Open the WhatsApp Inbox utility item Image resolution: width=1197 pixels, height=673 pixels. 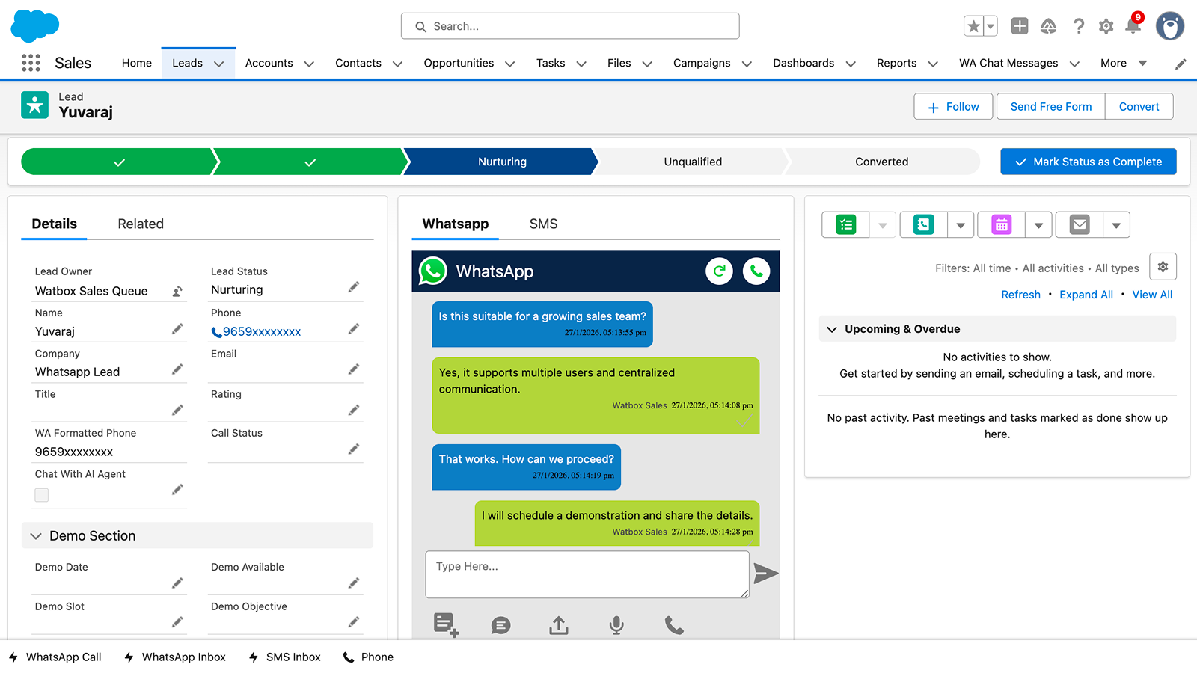click(x=175, y=657)
